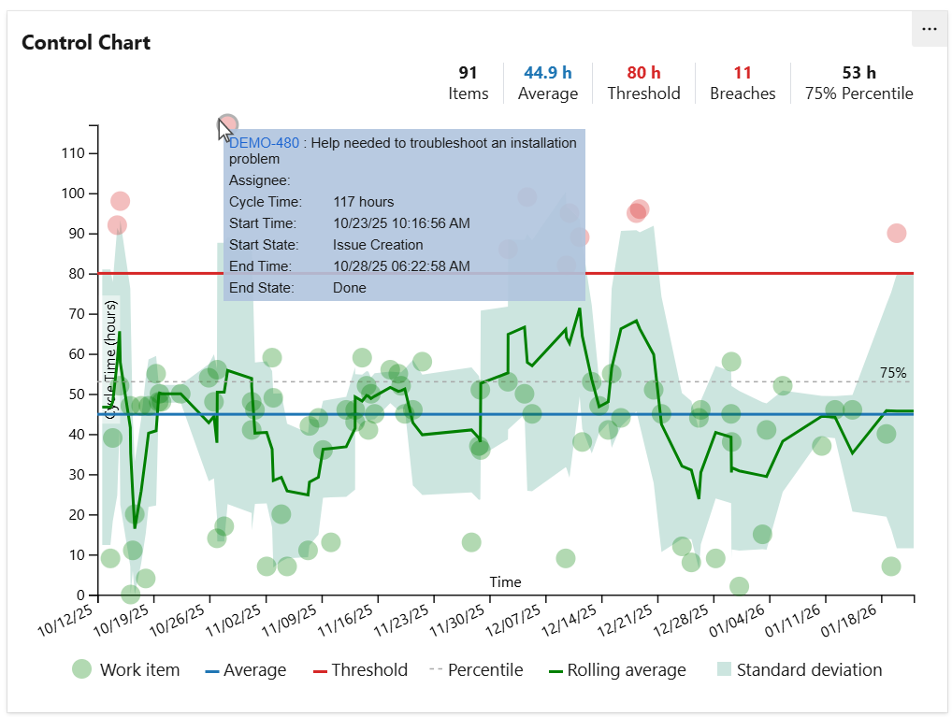Select the work item dot near 10/12/25
The image size is (952, 717).
(109, 558)
